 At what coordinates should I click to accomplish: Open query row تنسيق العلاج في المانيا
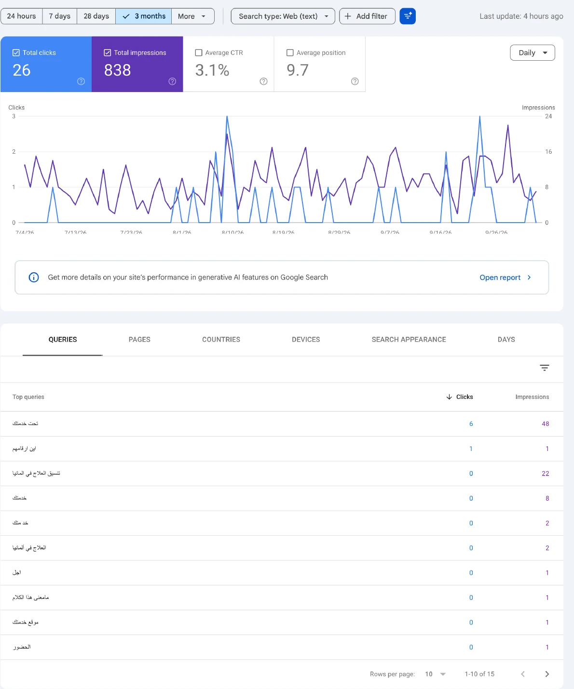pyautogui.click(x=282, y=474)
